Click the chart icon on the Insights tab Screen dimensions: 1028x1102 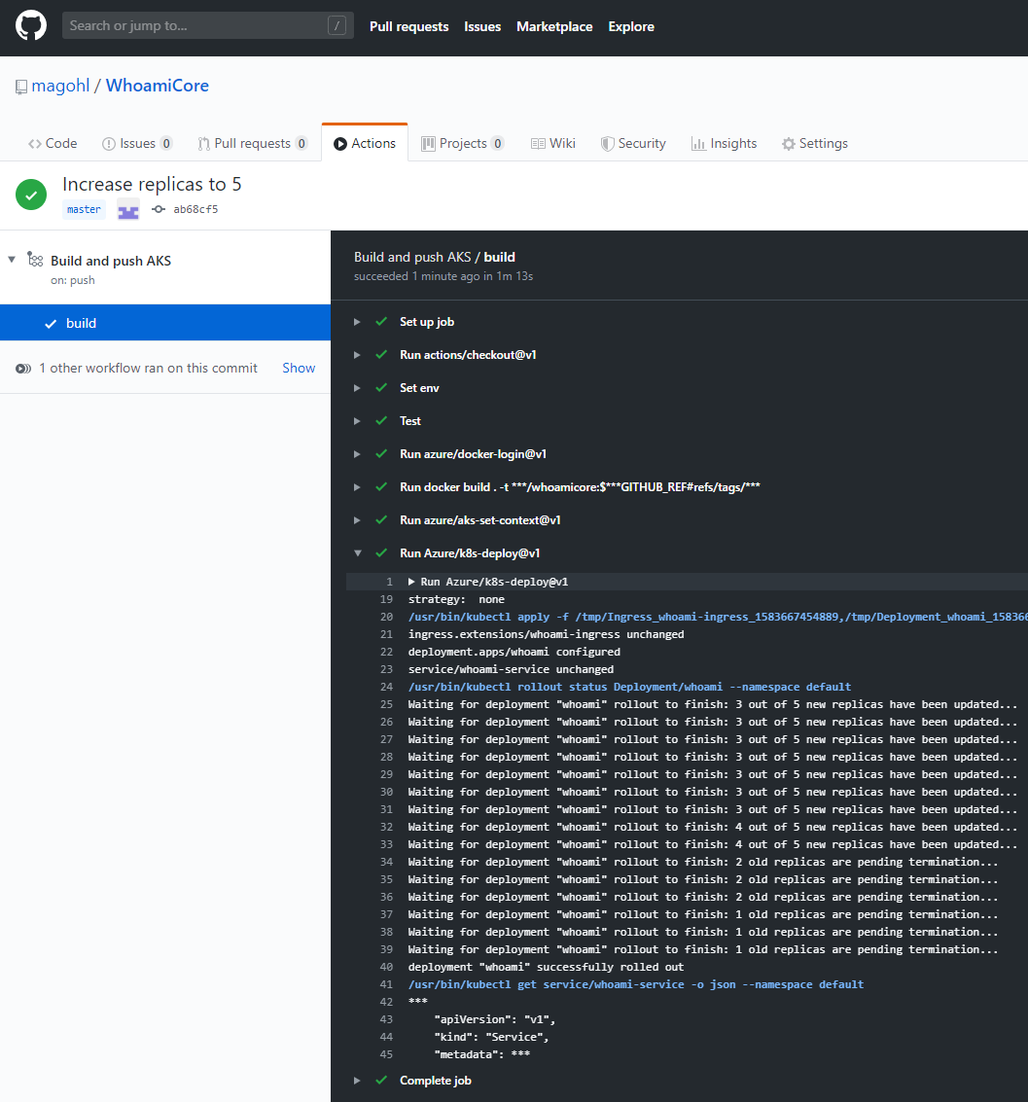click(x=697, y=143)
